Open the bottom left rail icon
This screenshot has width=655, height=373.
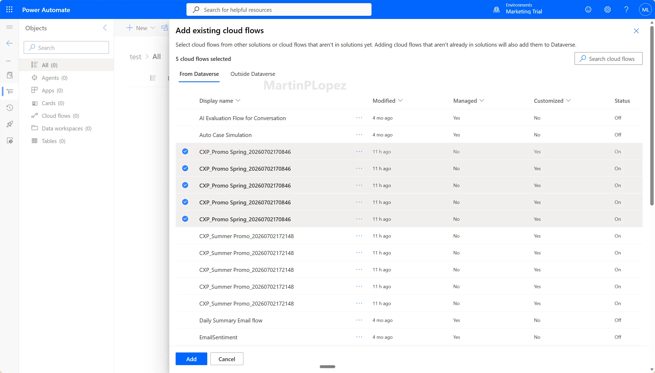tap(10, 141)
